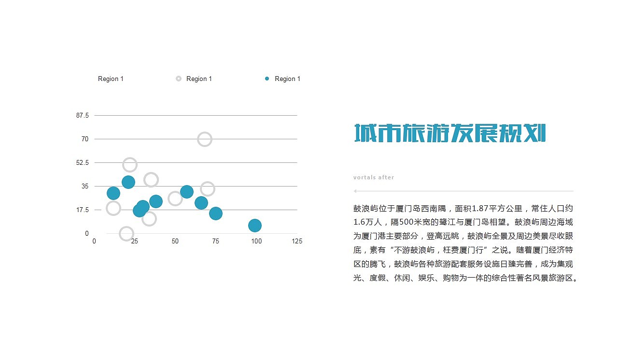Click the blue data point above x-value 100

(255, 225)
